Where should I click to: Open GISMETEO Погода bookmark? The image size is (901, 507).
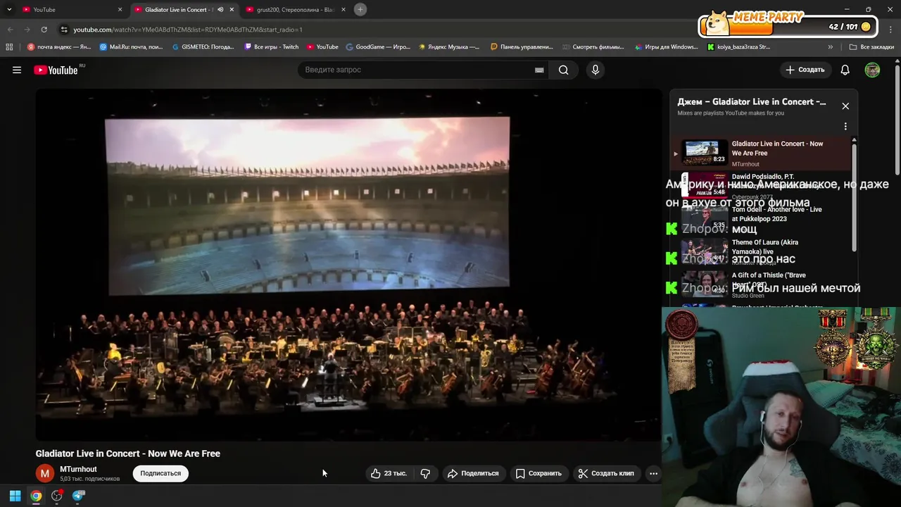click(x=203, y=47)
